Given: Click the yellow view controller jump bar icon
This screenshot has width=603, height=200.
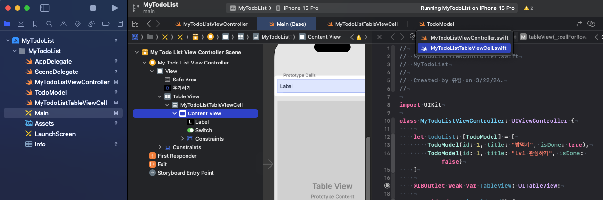Looking at the screenshot, I should (210, 37).
